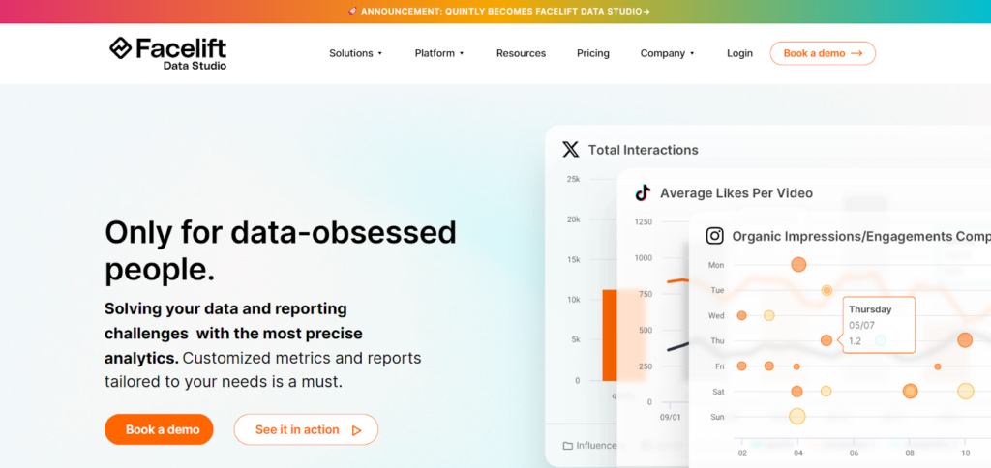Expand the Platform dropdown menu
This screenshot has width=991, height=468.
439,54
